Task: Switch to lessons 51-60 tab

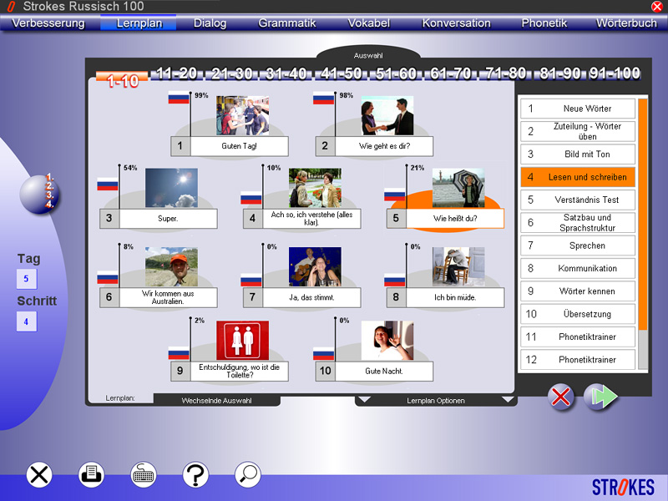Action: (x=395, y=73)
